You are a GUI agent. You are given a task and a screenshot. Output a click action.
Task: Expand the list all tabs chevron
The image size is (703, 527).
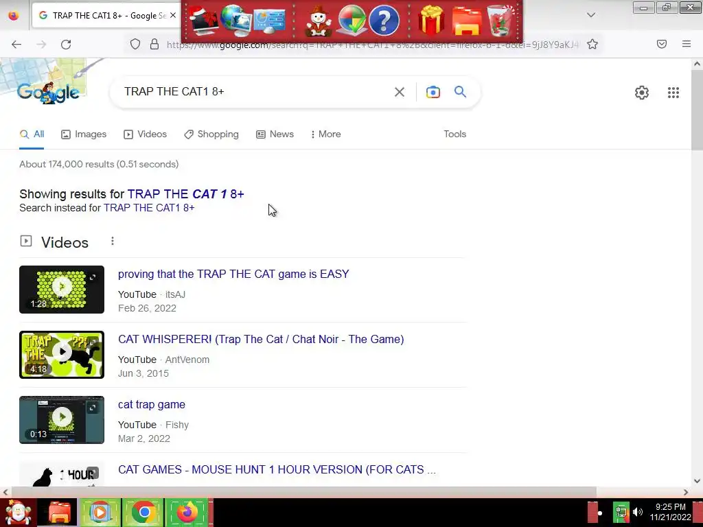[591, 15]
